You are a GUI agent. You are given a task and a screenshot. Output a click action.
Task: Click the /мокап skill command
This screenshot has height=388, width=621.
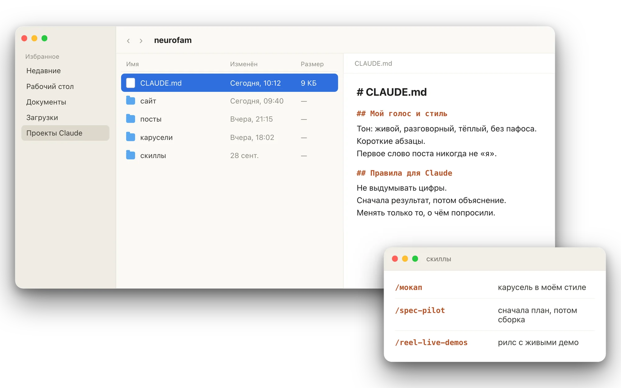(409, 287)
